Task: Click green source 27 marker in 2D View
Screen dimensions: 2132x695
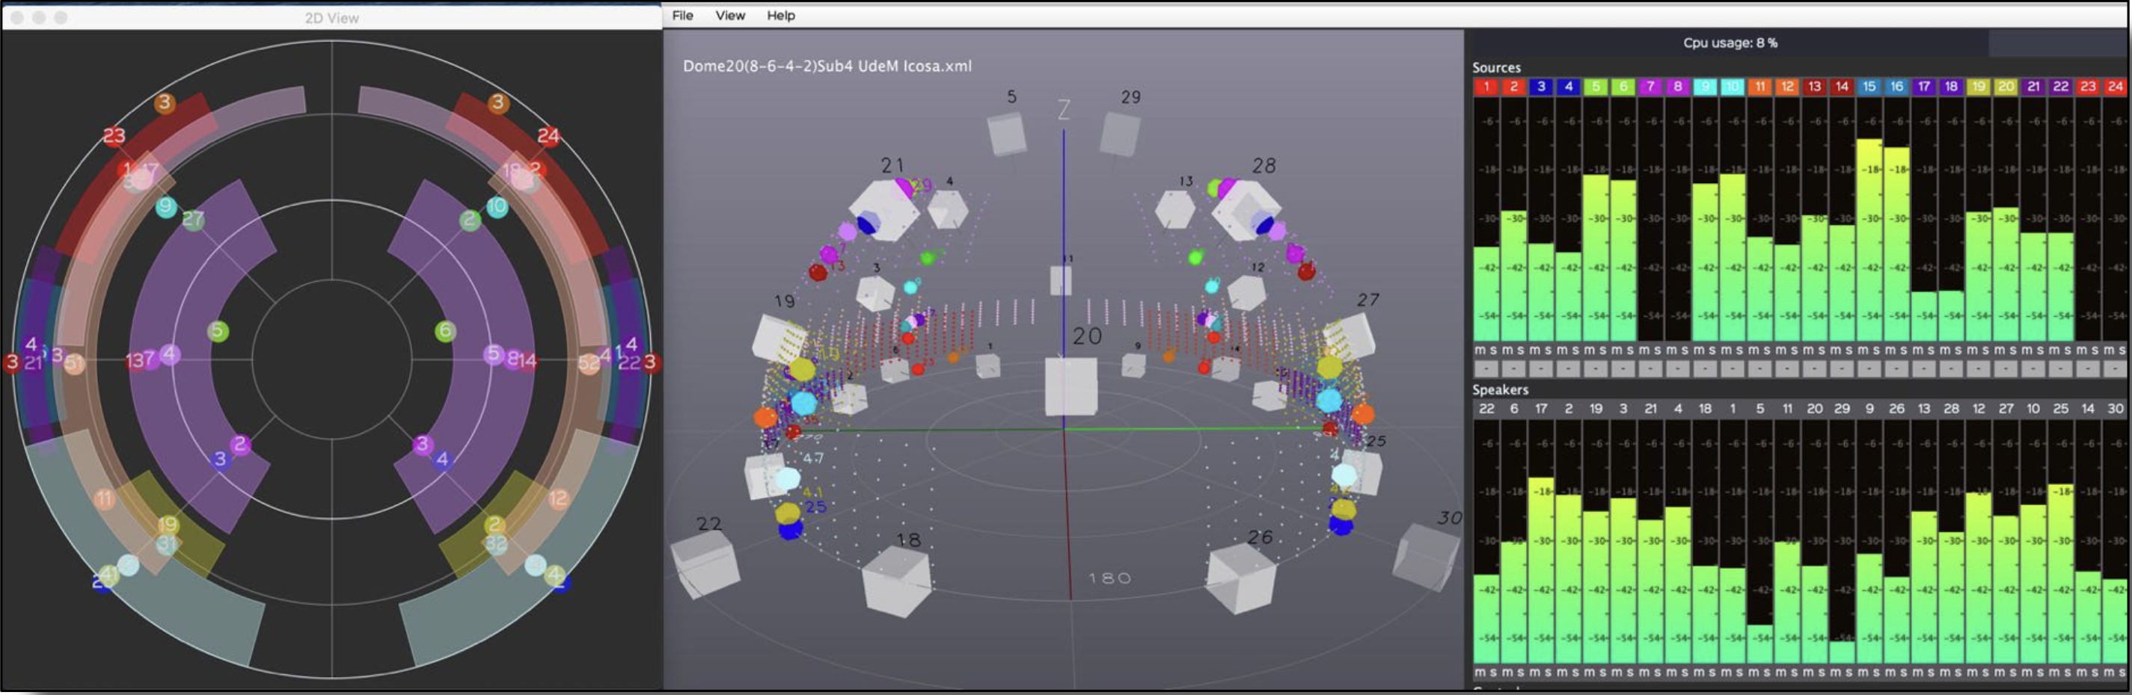Action: tap(193, 219)
